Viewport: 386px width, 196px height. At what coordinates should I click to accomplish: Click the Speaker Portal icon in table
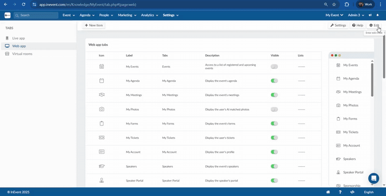coord(101,181)
